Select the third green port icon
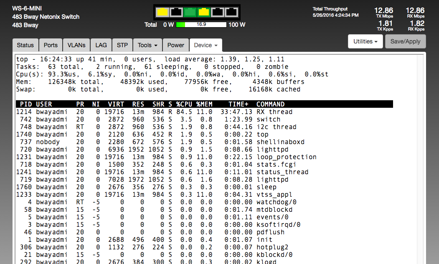 [190, 12]
